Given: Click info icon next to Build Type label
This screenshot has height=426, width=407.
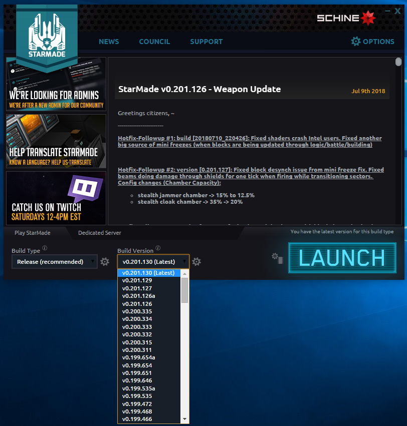Looking at the screenshot, I should point(45,248).
